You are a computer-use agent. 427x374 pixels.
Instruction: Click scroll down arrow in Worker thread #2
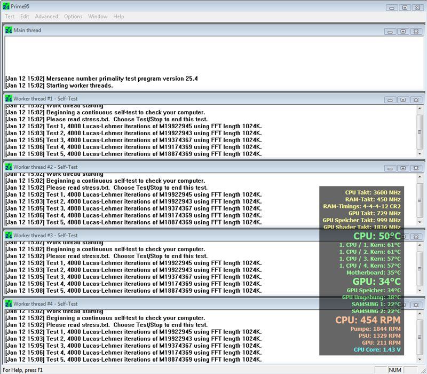(420, 222)
